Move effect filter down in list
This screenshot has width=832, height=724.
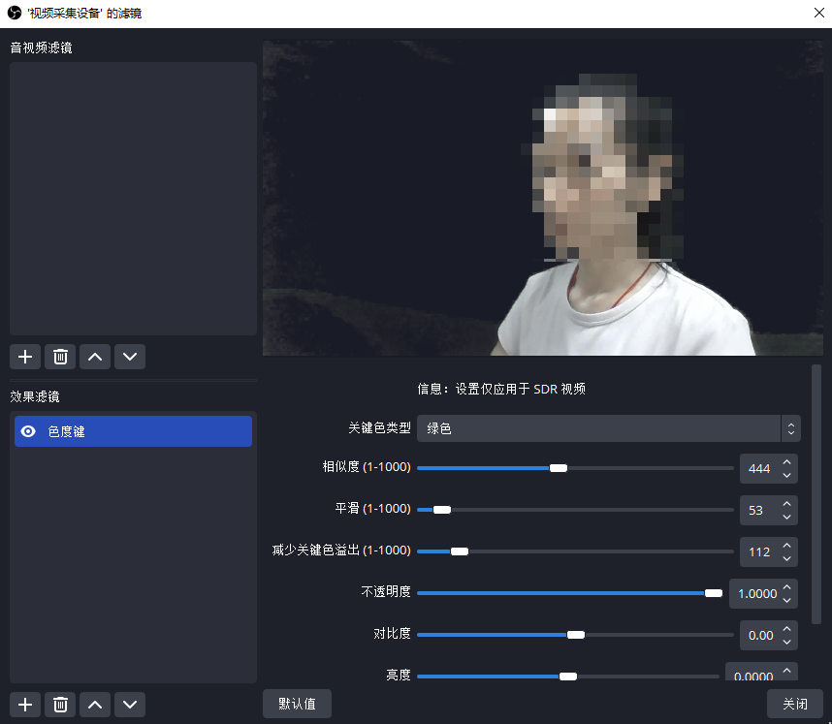(130, 705)
